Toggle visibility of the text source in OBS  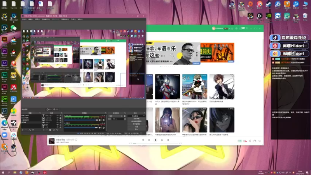pyautogui.click(x=58, y=115)
